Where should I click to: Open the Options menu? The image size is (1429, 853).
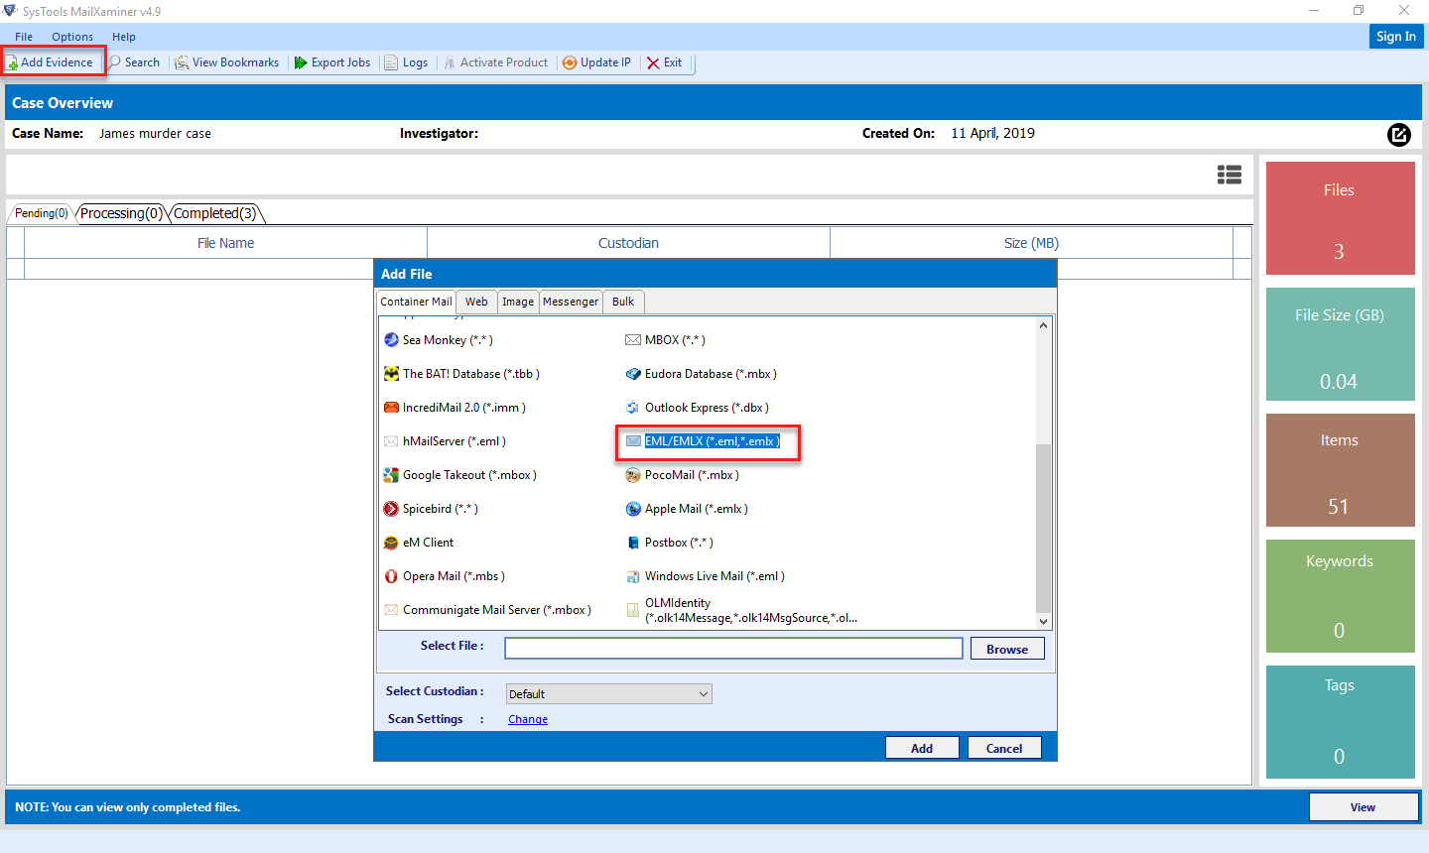[72, 37]
